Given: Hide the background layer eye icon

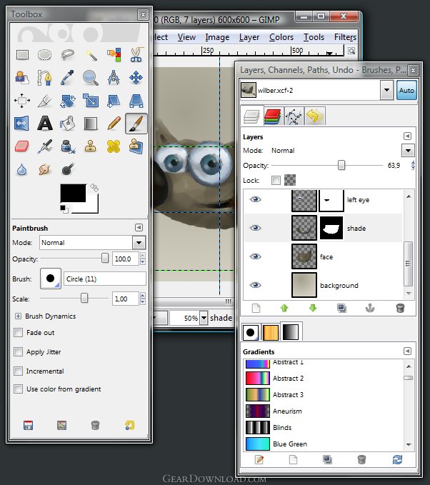Looking at the screenshot, I should [256, 285].
